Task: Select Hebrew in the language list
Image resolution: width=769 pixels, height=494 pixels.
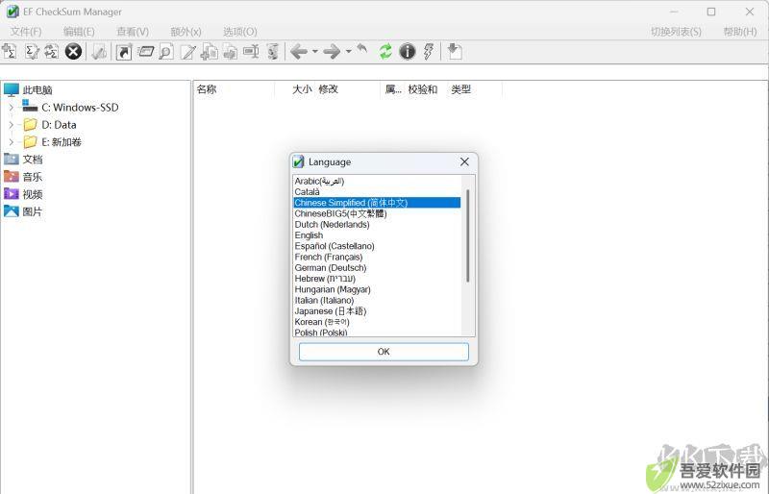Action: pos(325,278)
